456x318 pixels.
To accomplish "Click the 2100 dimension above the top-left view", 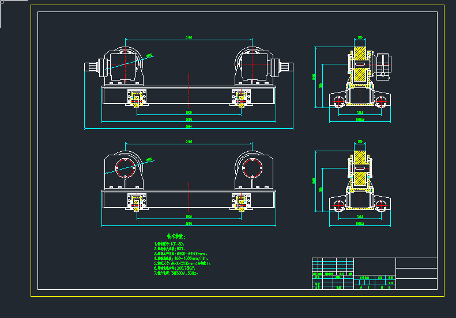I will pyautogui.click(x=189, y=38).
